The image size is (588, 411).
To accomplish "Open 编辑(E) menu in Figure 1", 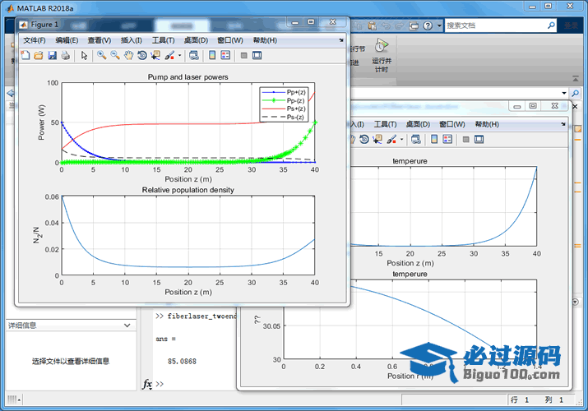I will click(x=67, y=40).
